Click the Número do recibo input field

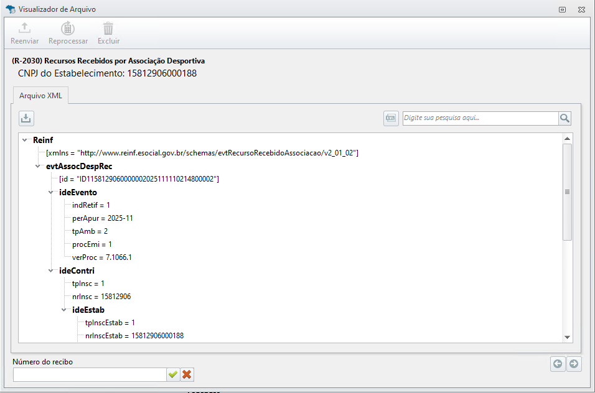tap(90, 374)
